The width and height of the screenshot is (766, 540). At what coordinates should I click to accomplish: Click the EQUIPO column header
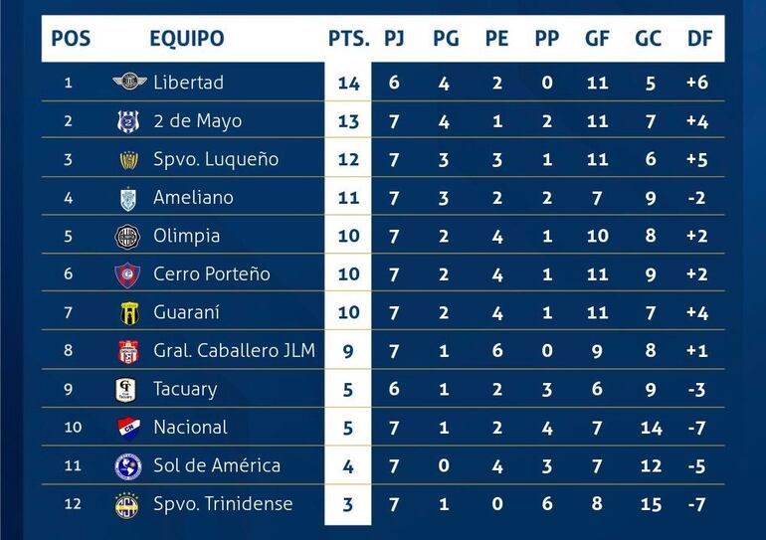(x=187, y=39)
